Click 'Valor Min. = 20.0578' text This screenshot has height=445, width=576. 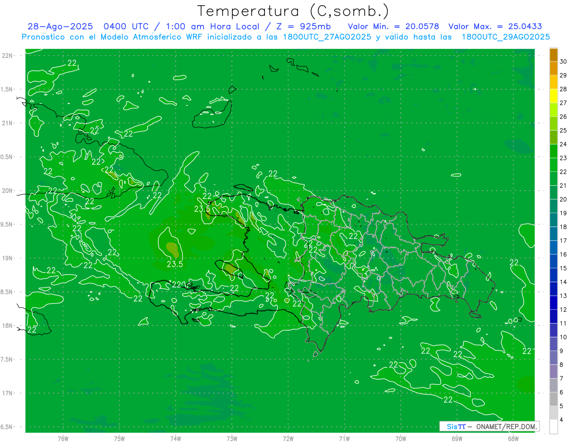(395, 26)
